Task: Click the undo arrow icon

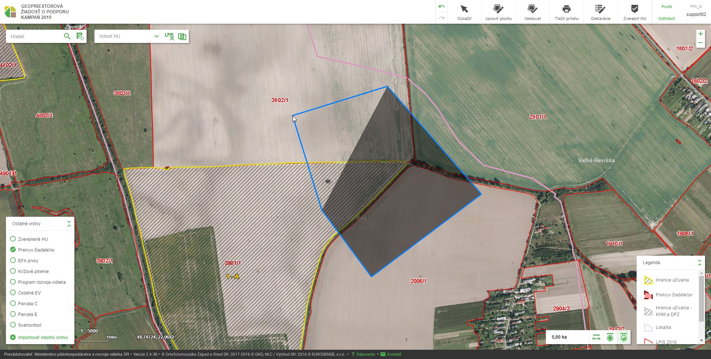Action: tap(441, 7)
